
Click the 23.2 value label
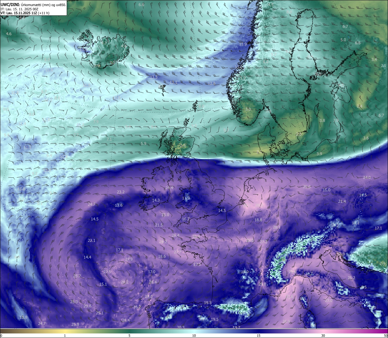click(x=121, y=192)
